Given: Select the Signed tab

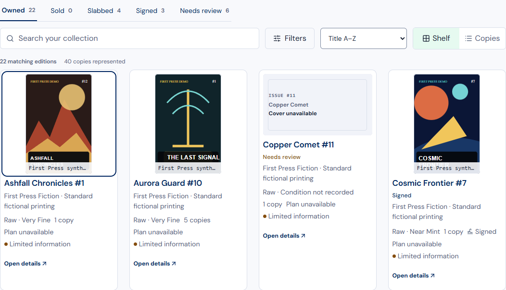Looking at the screenshot, I should pyautogui.click(x=150, y=11).
